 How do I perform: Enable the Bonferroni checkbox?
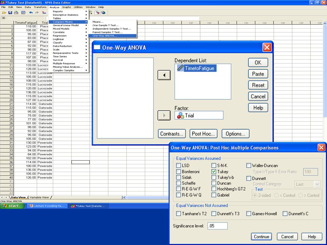coord(178,171)
